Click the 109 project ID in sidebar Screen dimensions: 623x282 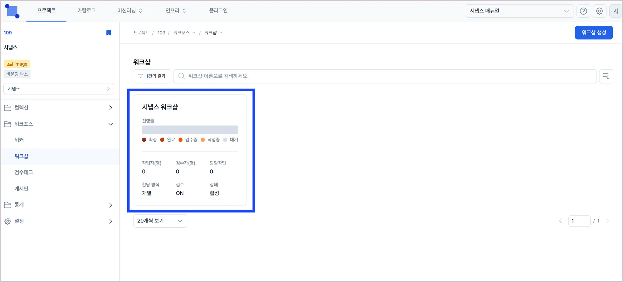pos(8,33)
